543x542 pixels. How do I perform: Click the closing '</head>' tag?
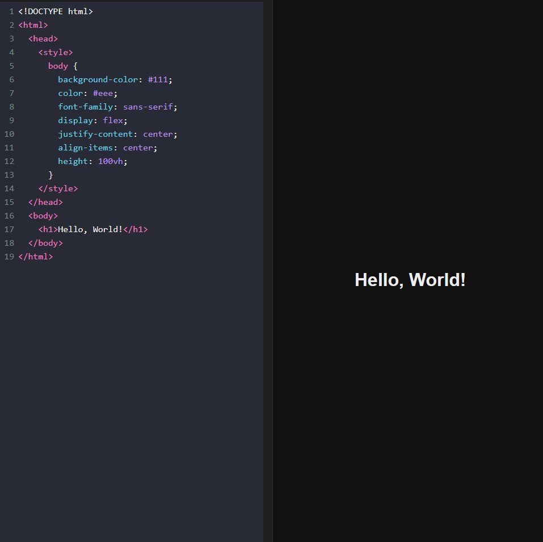[45, 202]
